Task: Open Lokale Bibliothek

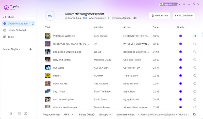Action: (x=18, y=30)
